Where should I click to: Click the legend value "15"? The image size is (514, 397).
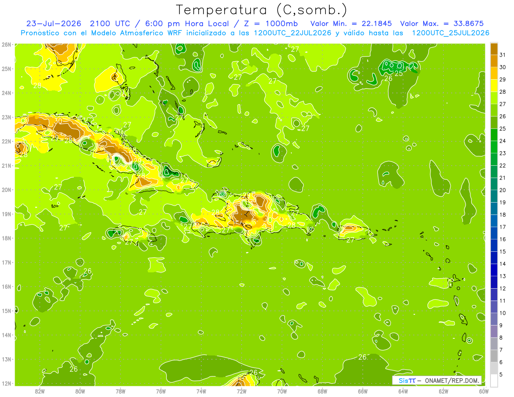pyautogui.click(x=502, y=252)
